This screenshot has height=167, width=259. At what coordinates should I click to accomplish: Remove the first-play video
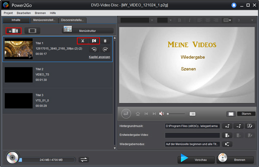point(238,135)
